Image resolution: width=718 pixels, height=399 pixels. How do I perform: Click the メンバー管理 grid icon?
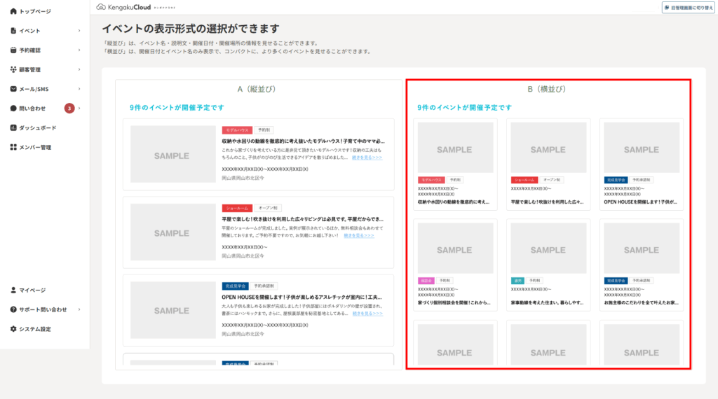coord(13,147)
